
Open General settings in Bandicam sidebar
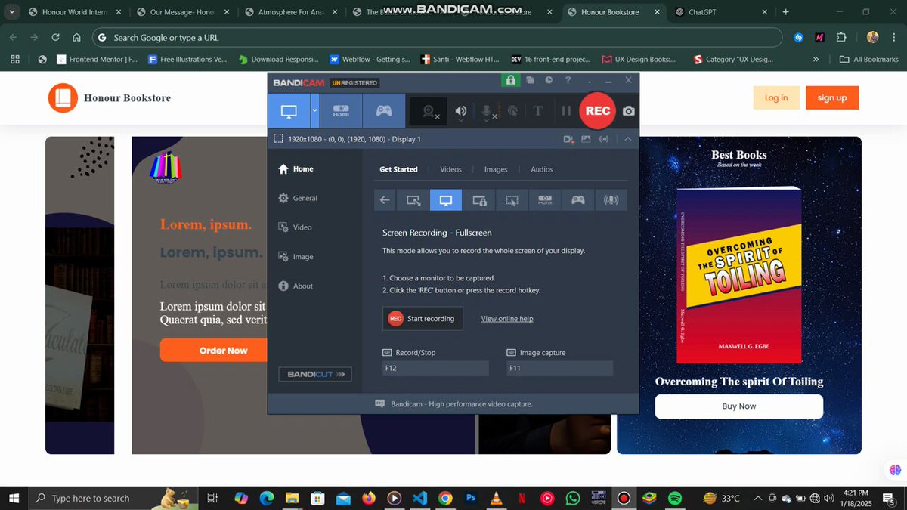(x=298, y=198)
